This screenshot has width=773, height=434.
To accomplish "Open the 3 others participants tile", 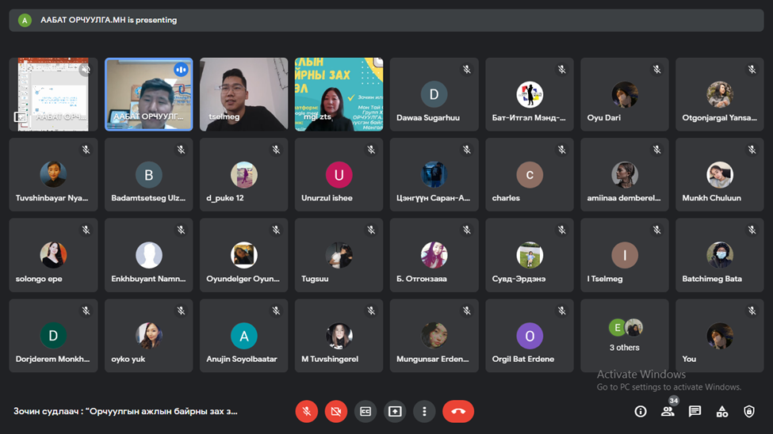I will [x=625, y=336].
